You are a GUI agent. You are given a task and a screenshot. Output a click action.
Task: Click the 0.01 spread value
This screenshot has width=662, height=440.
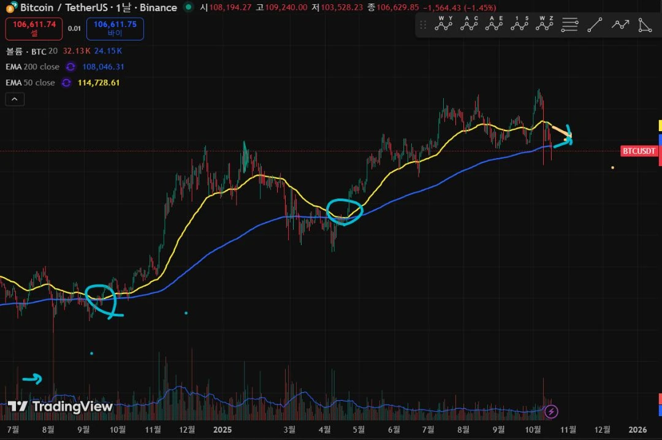point(74,29)
